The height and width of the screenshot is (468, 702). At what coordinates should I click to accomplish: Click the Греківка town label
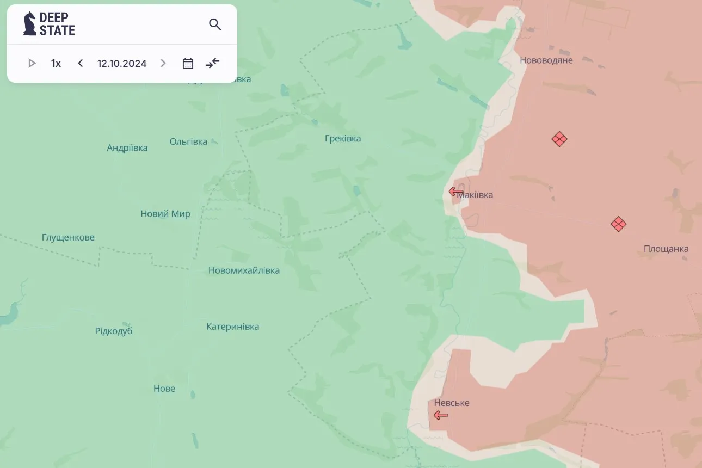pos(343,139)
